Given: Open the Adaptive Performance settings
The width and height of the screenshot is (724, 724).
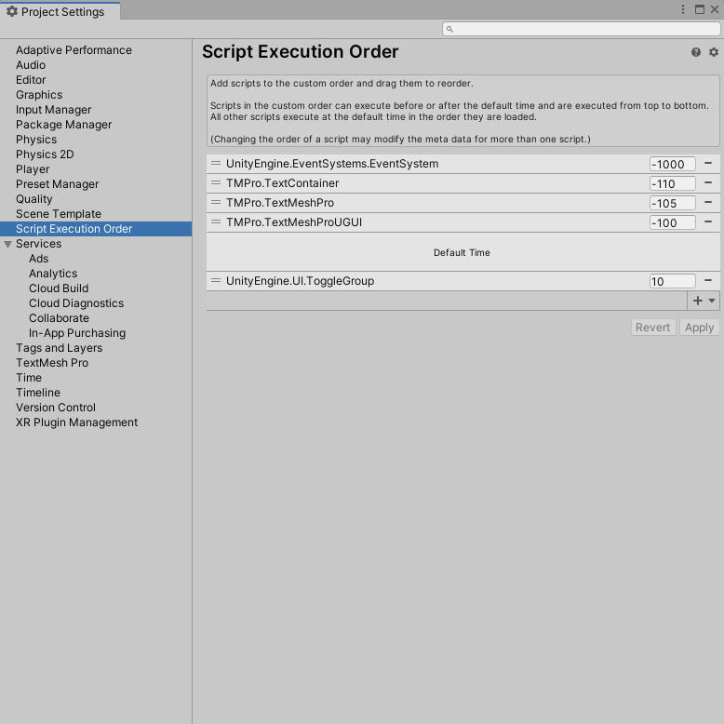Looking at the screenshot, I should [74, 50].
